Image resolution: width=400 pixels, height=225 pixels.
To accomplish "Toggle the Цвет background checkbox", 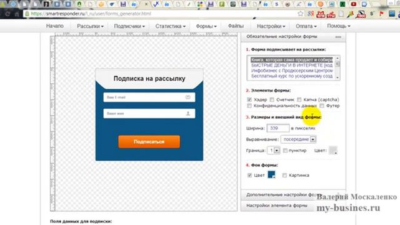I will (249, 175).
